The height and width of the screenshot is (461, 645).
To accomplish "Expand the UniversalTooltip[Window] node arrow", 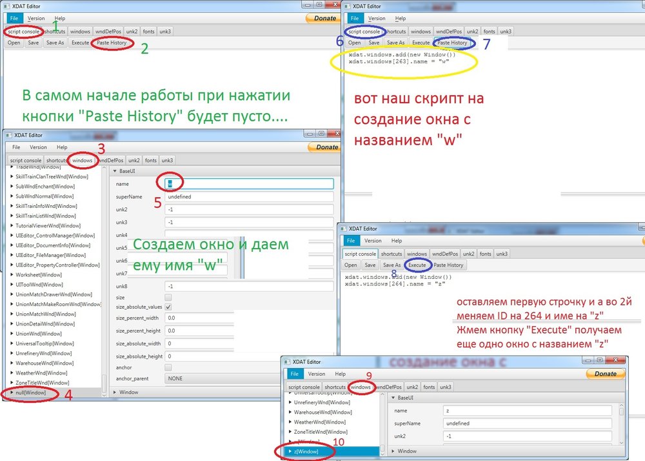I will click(12, 343).
